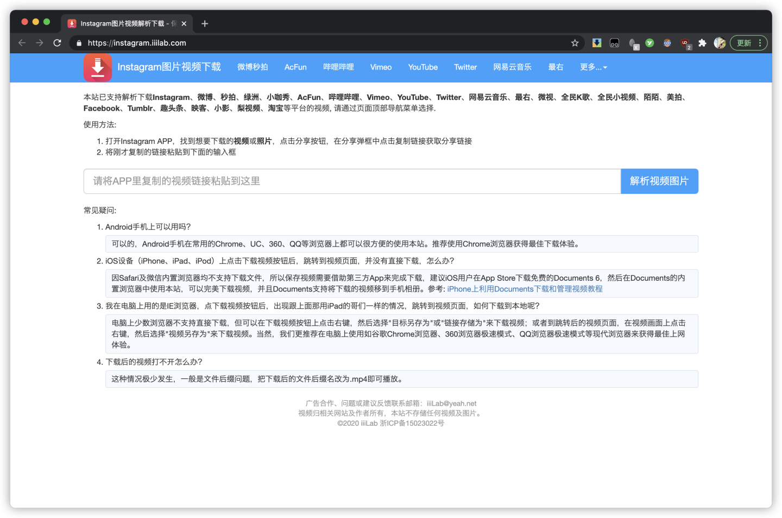Open the blue download arrow extension

(597, 43)
